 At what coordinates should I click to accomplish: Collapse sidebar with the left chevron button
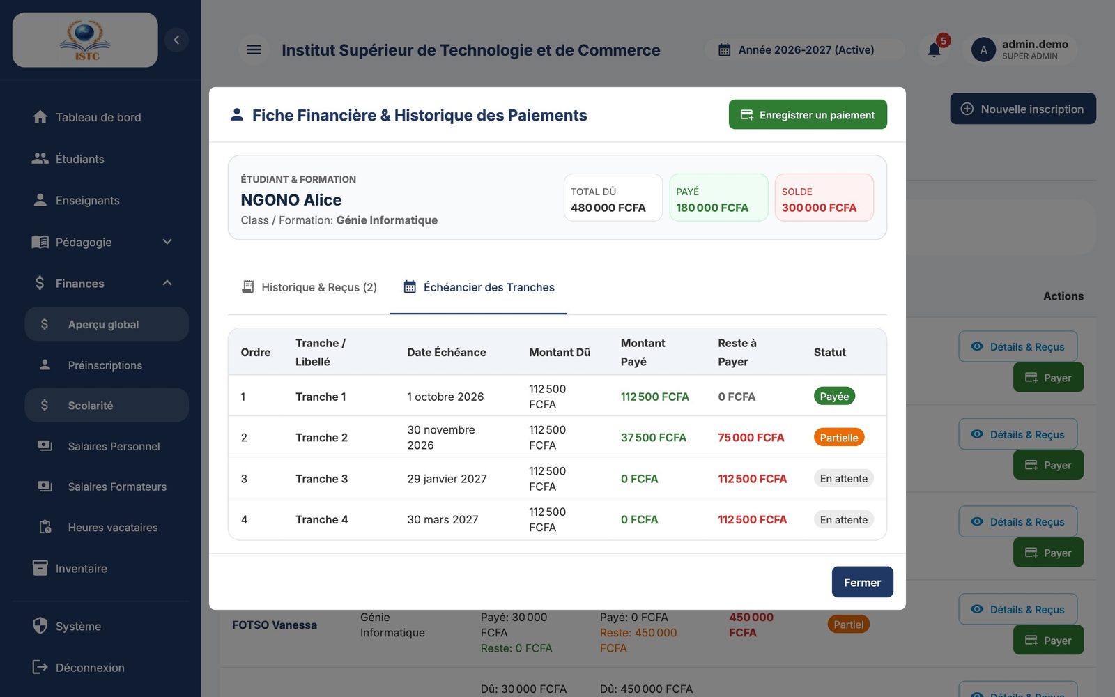176,40
